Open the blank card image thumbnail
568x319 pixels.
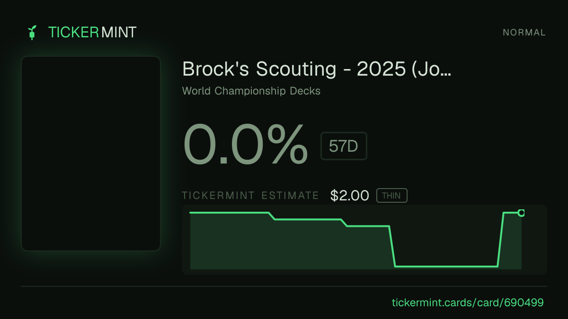[91, 154]
